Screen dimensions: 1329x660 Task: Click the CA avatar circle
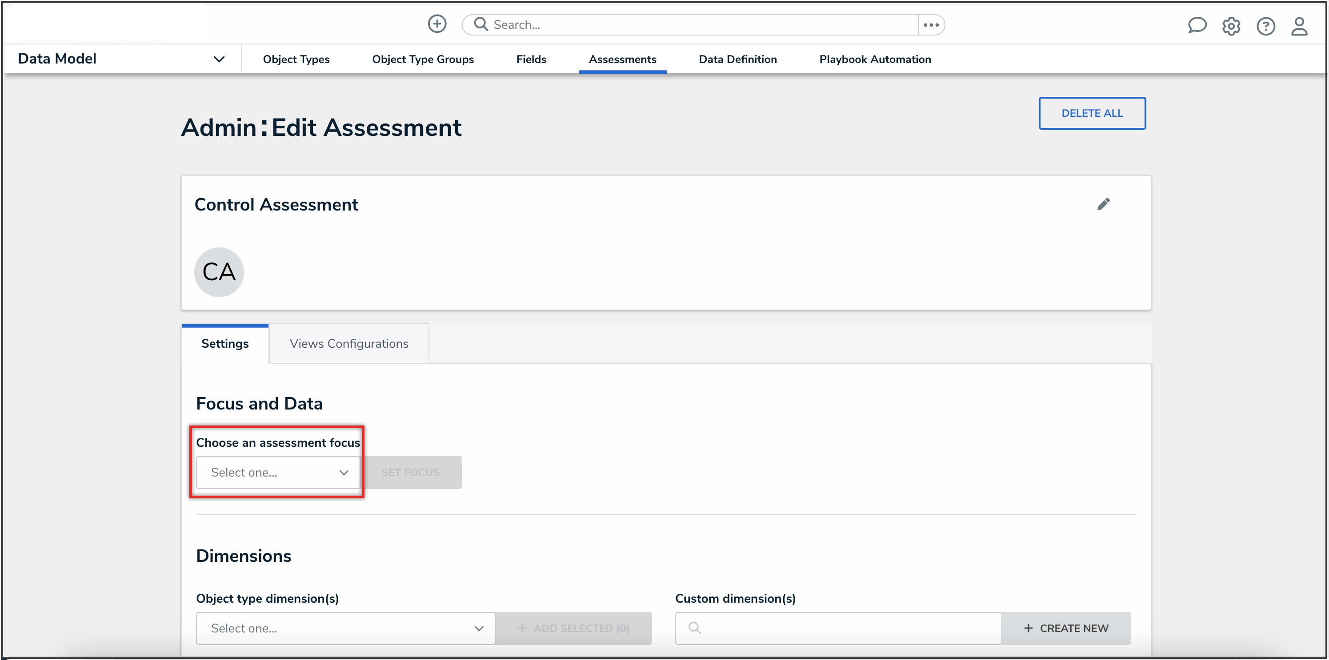[219, 272]
